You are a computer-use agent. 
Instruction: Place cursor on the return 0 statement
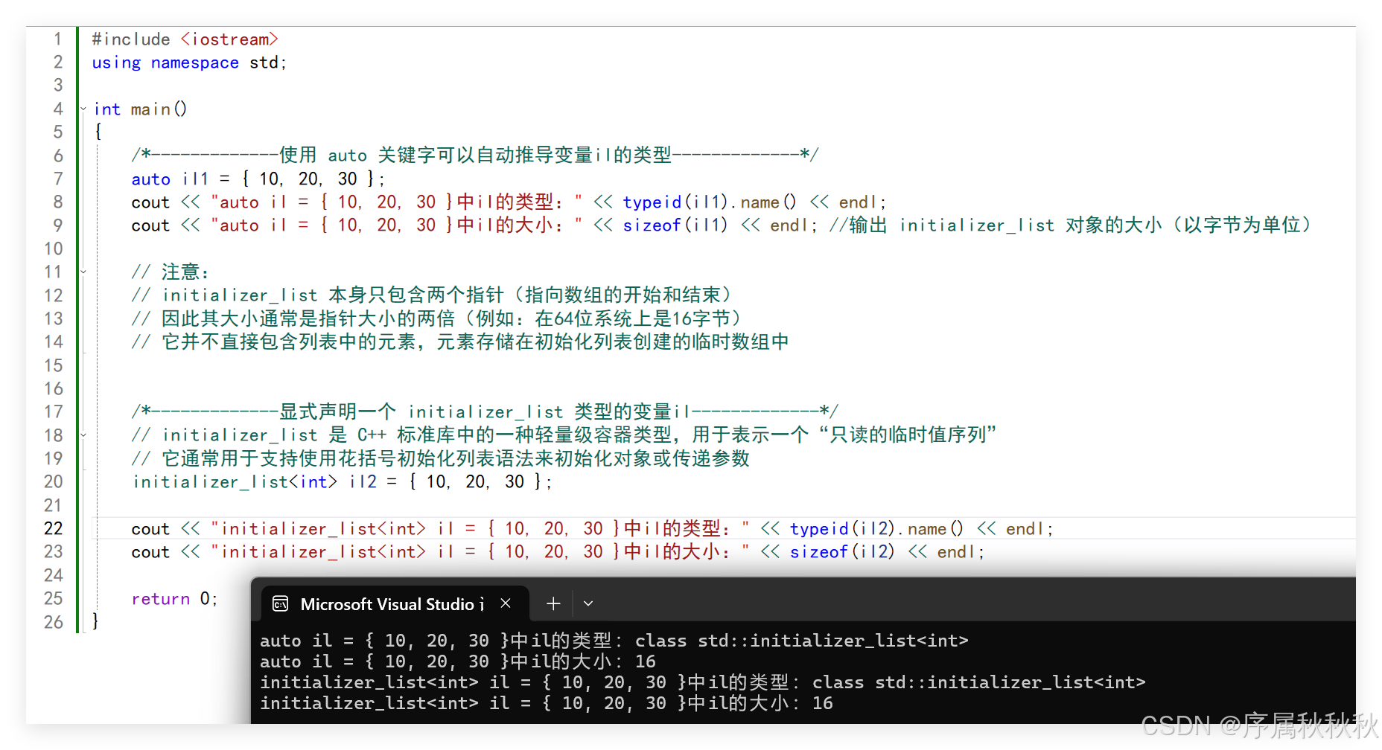174,599
